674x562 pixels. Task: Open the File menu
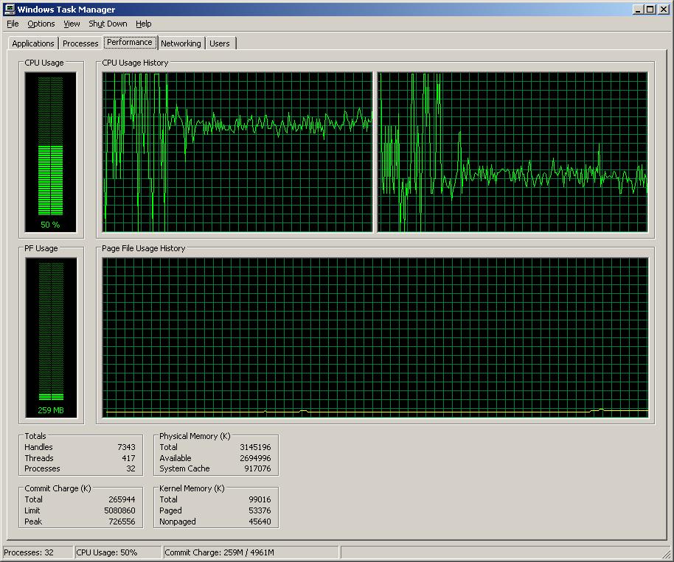[x=13, y=24]
